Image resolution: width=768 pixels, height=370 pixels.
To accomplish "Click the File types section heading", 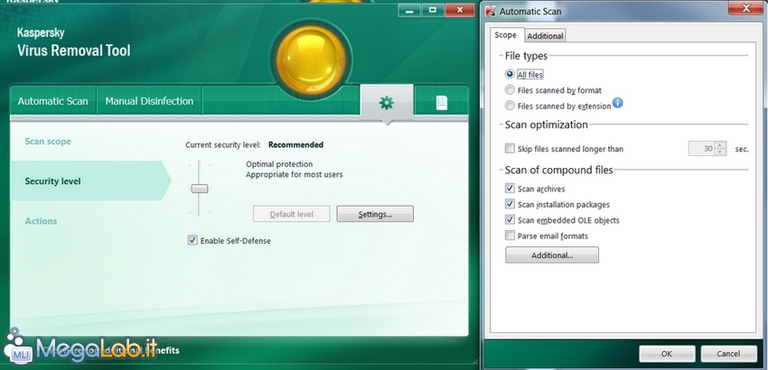I will [x=526, y=56].
